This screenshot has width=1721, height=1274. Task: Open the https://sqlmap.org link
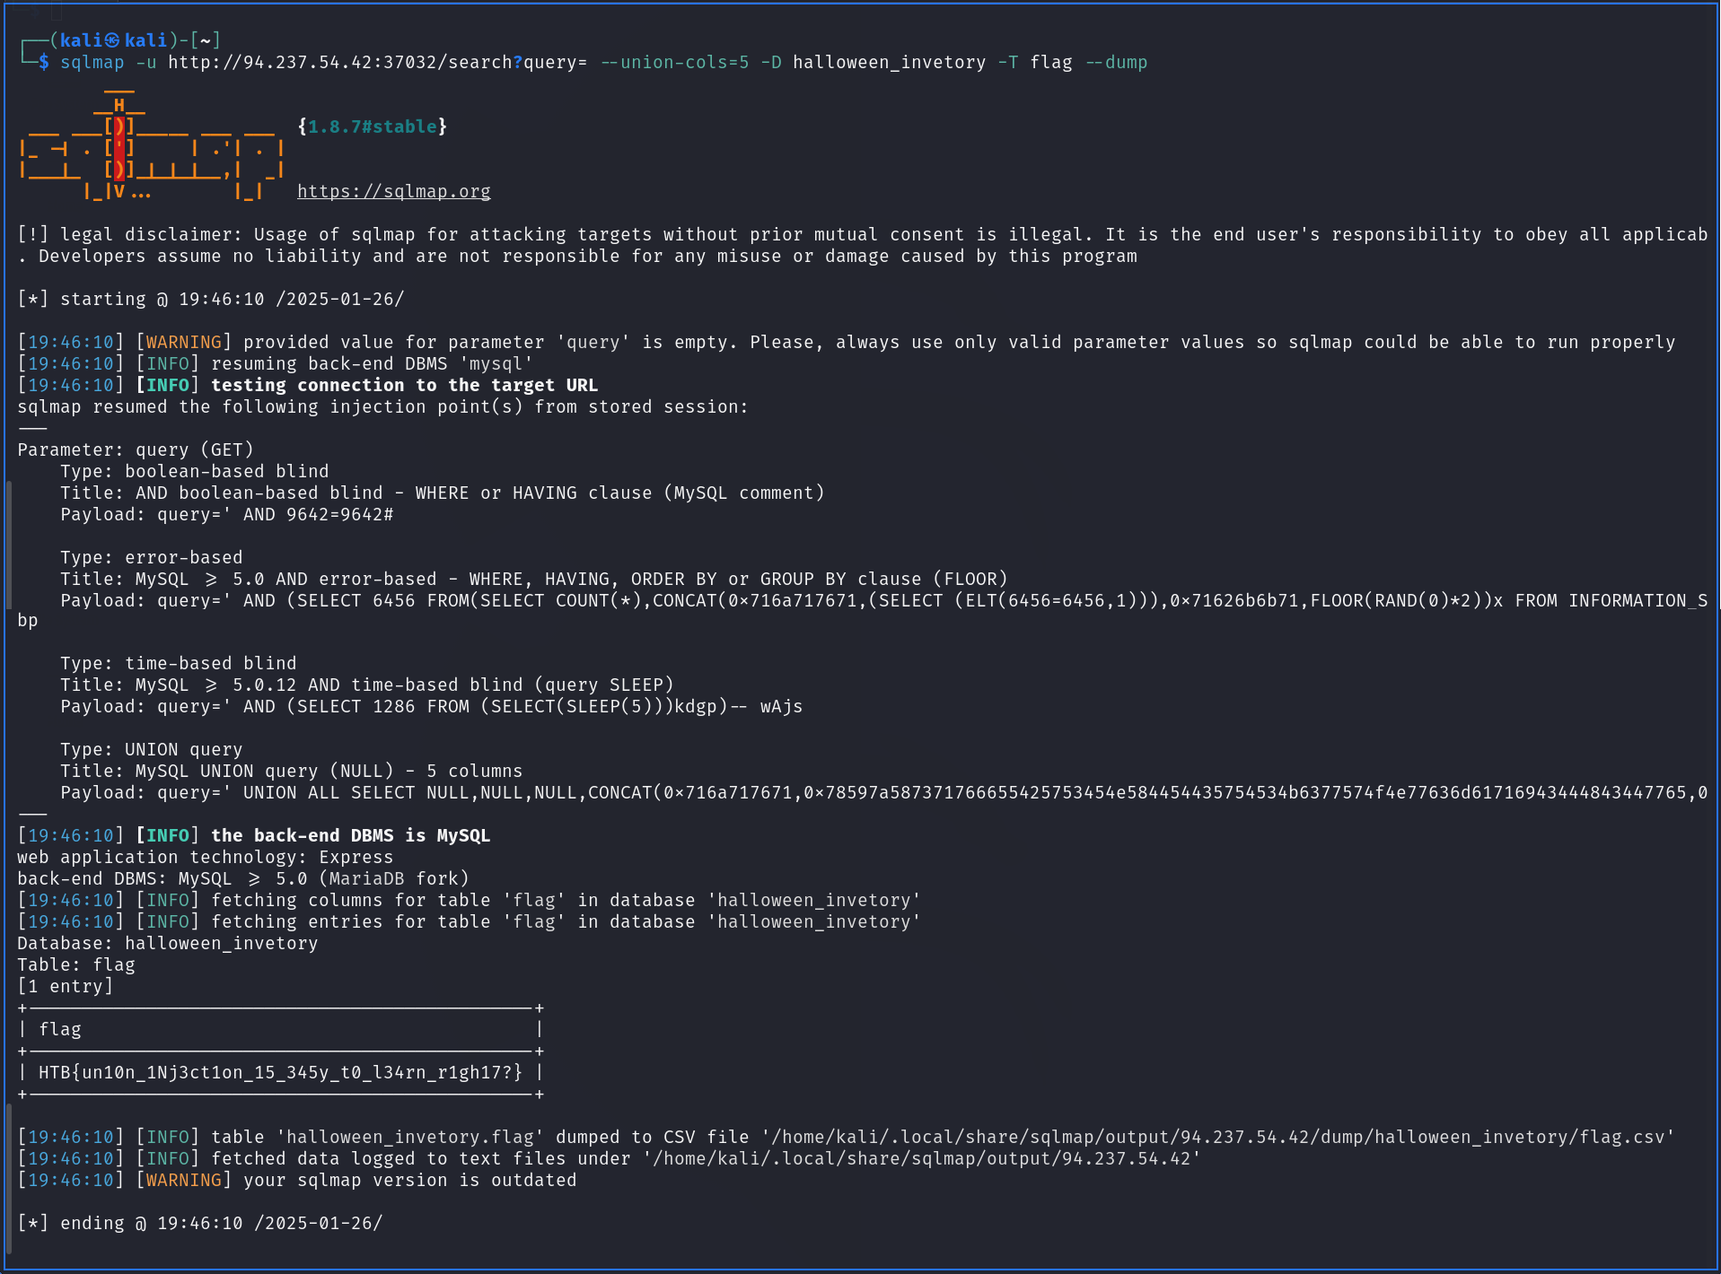point(393,191)
